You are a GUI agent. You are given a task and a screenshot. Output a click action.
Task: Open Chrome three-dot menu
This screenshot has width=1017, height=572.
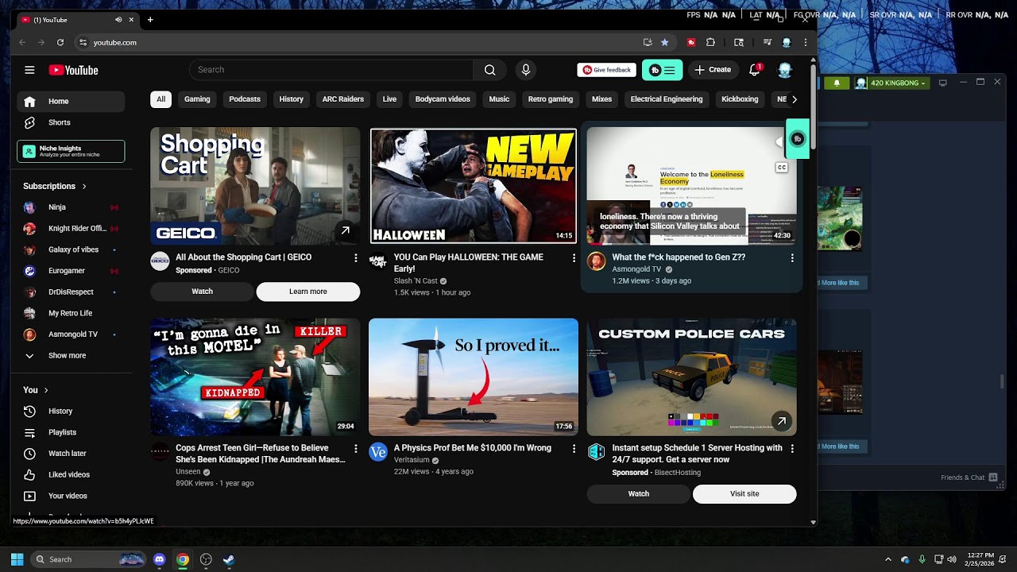[806, 42]
